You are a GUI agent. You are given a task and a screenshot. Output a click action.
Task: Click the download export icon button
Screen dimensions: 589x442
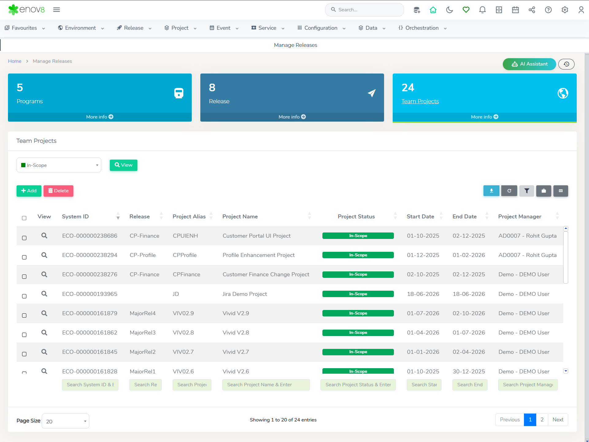click(x=491, y=191)
